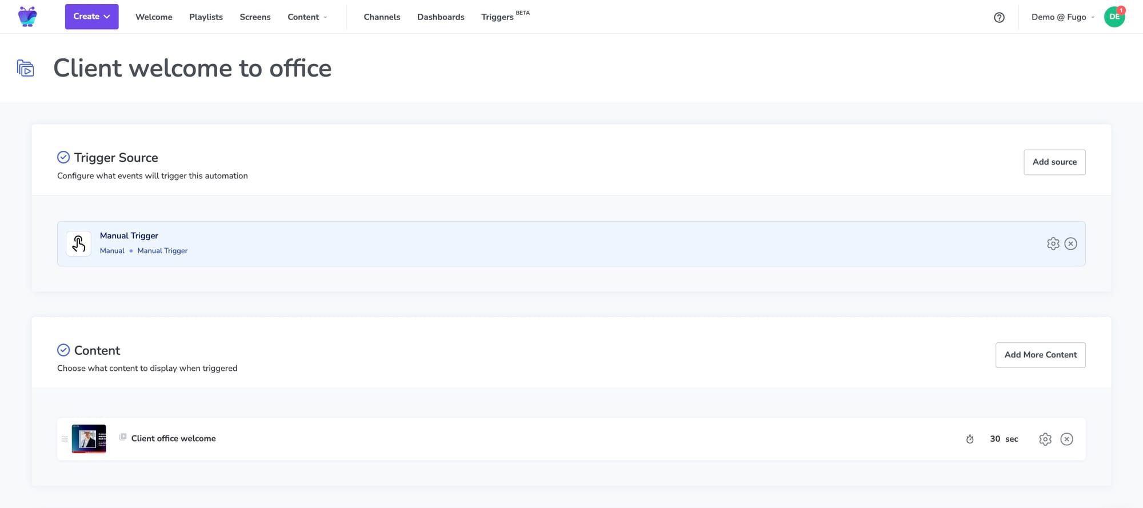1143x508 pixels.
Task: Open the Demo @ Fugo account dropdown
Action: (x=1062, y=17)
